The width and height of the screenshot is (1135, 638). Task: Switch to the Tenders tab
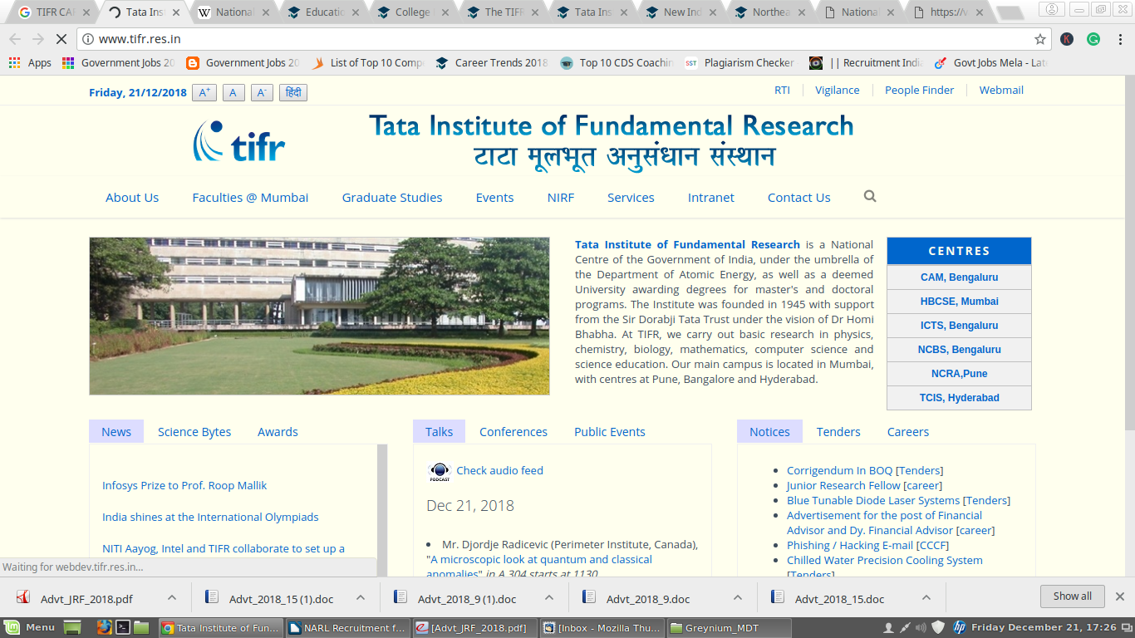(838, 432)
